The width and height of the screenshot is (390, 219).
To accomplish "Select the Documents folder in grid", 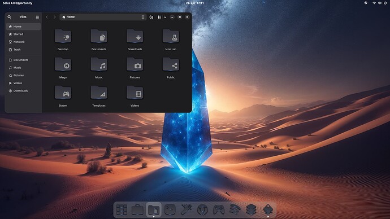I will [x=99, y=36].
